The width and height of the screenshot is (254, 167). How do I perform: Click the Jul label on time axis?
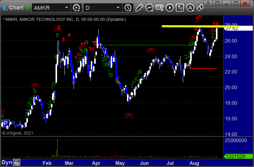coord(170,163)
